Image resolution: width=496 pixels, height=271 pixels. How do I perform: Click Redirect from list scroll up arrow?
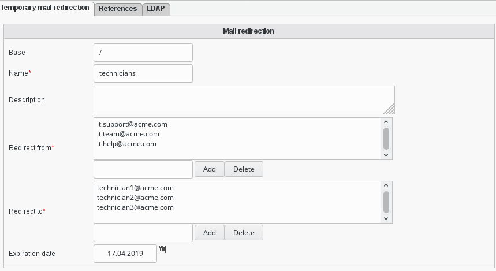(x=386, y=122)
